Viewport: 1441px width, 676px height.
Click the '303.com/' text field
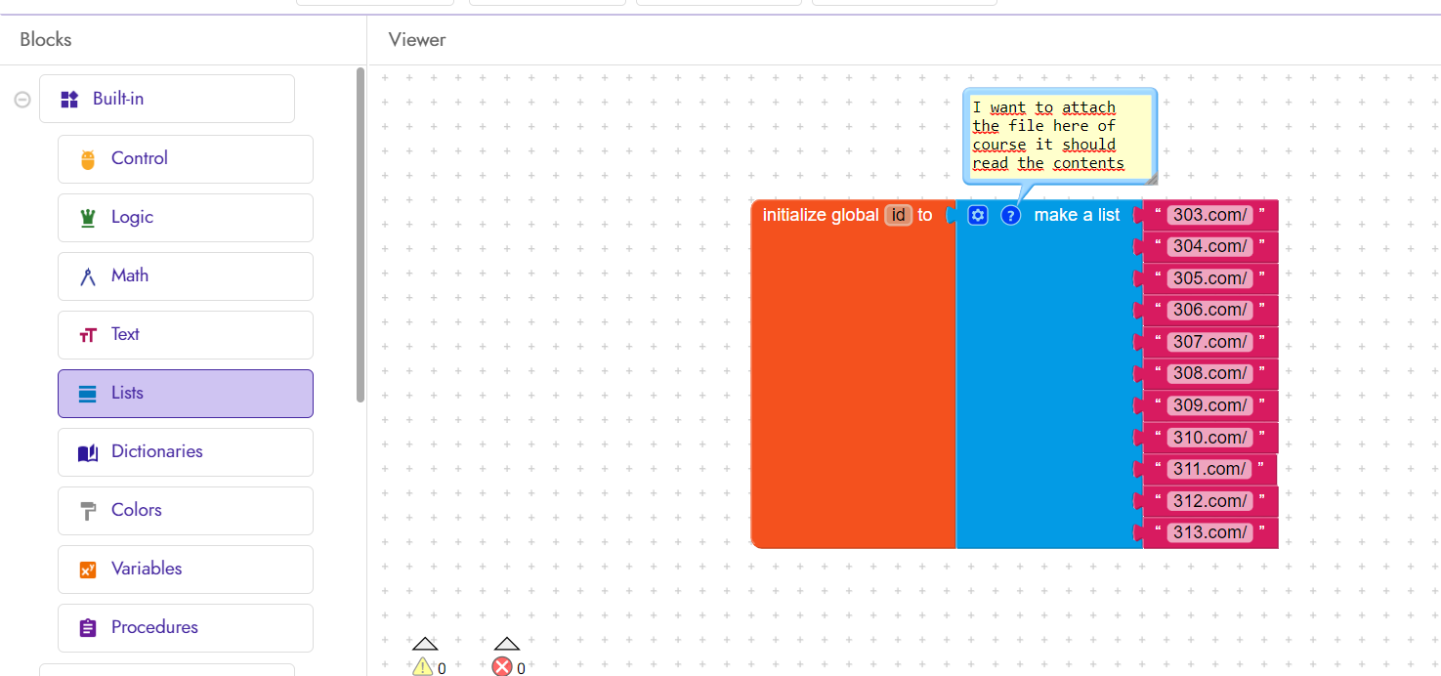pyautogui.click(x=1210, y=215)
